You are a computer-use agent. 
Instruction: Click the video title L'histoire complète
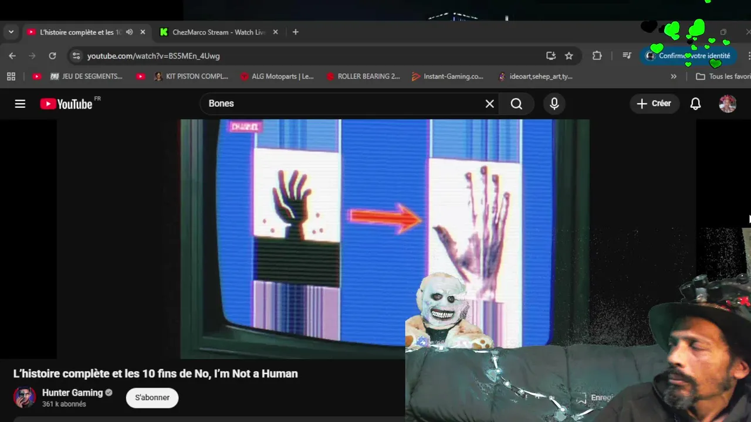coord(155,373)
